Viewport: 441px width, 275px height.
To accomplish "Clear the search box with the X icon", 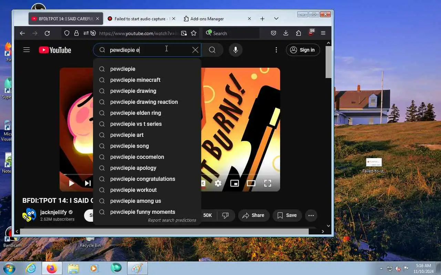I will 195,50.
